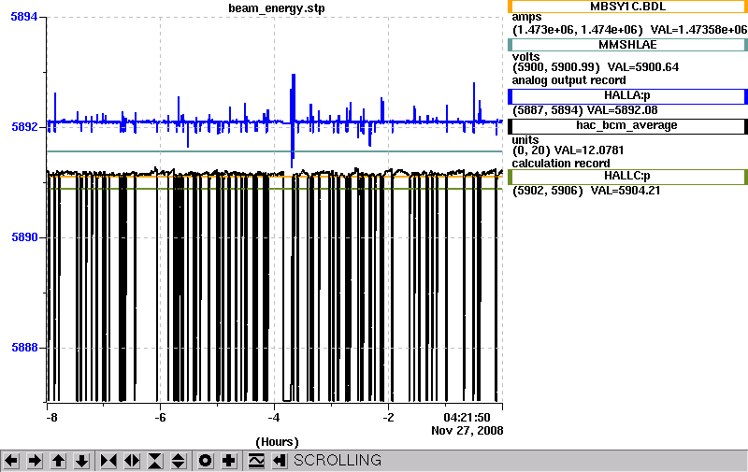Select the HALLC:p curve legend
Image resolution: width=748 pixels, height=472 pixels.
click(x=627, y=177)
